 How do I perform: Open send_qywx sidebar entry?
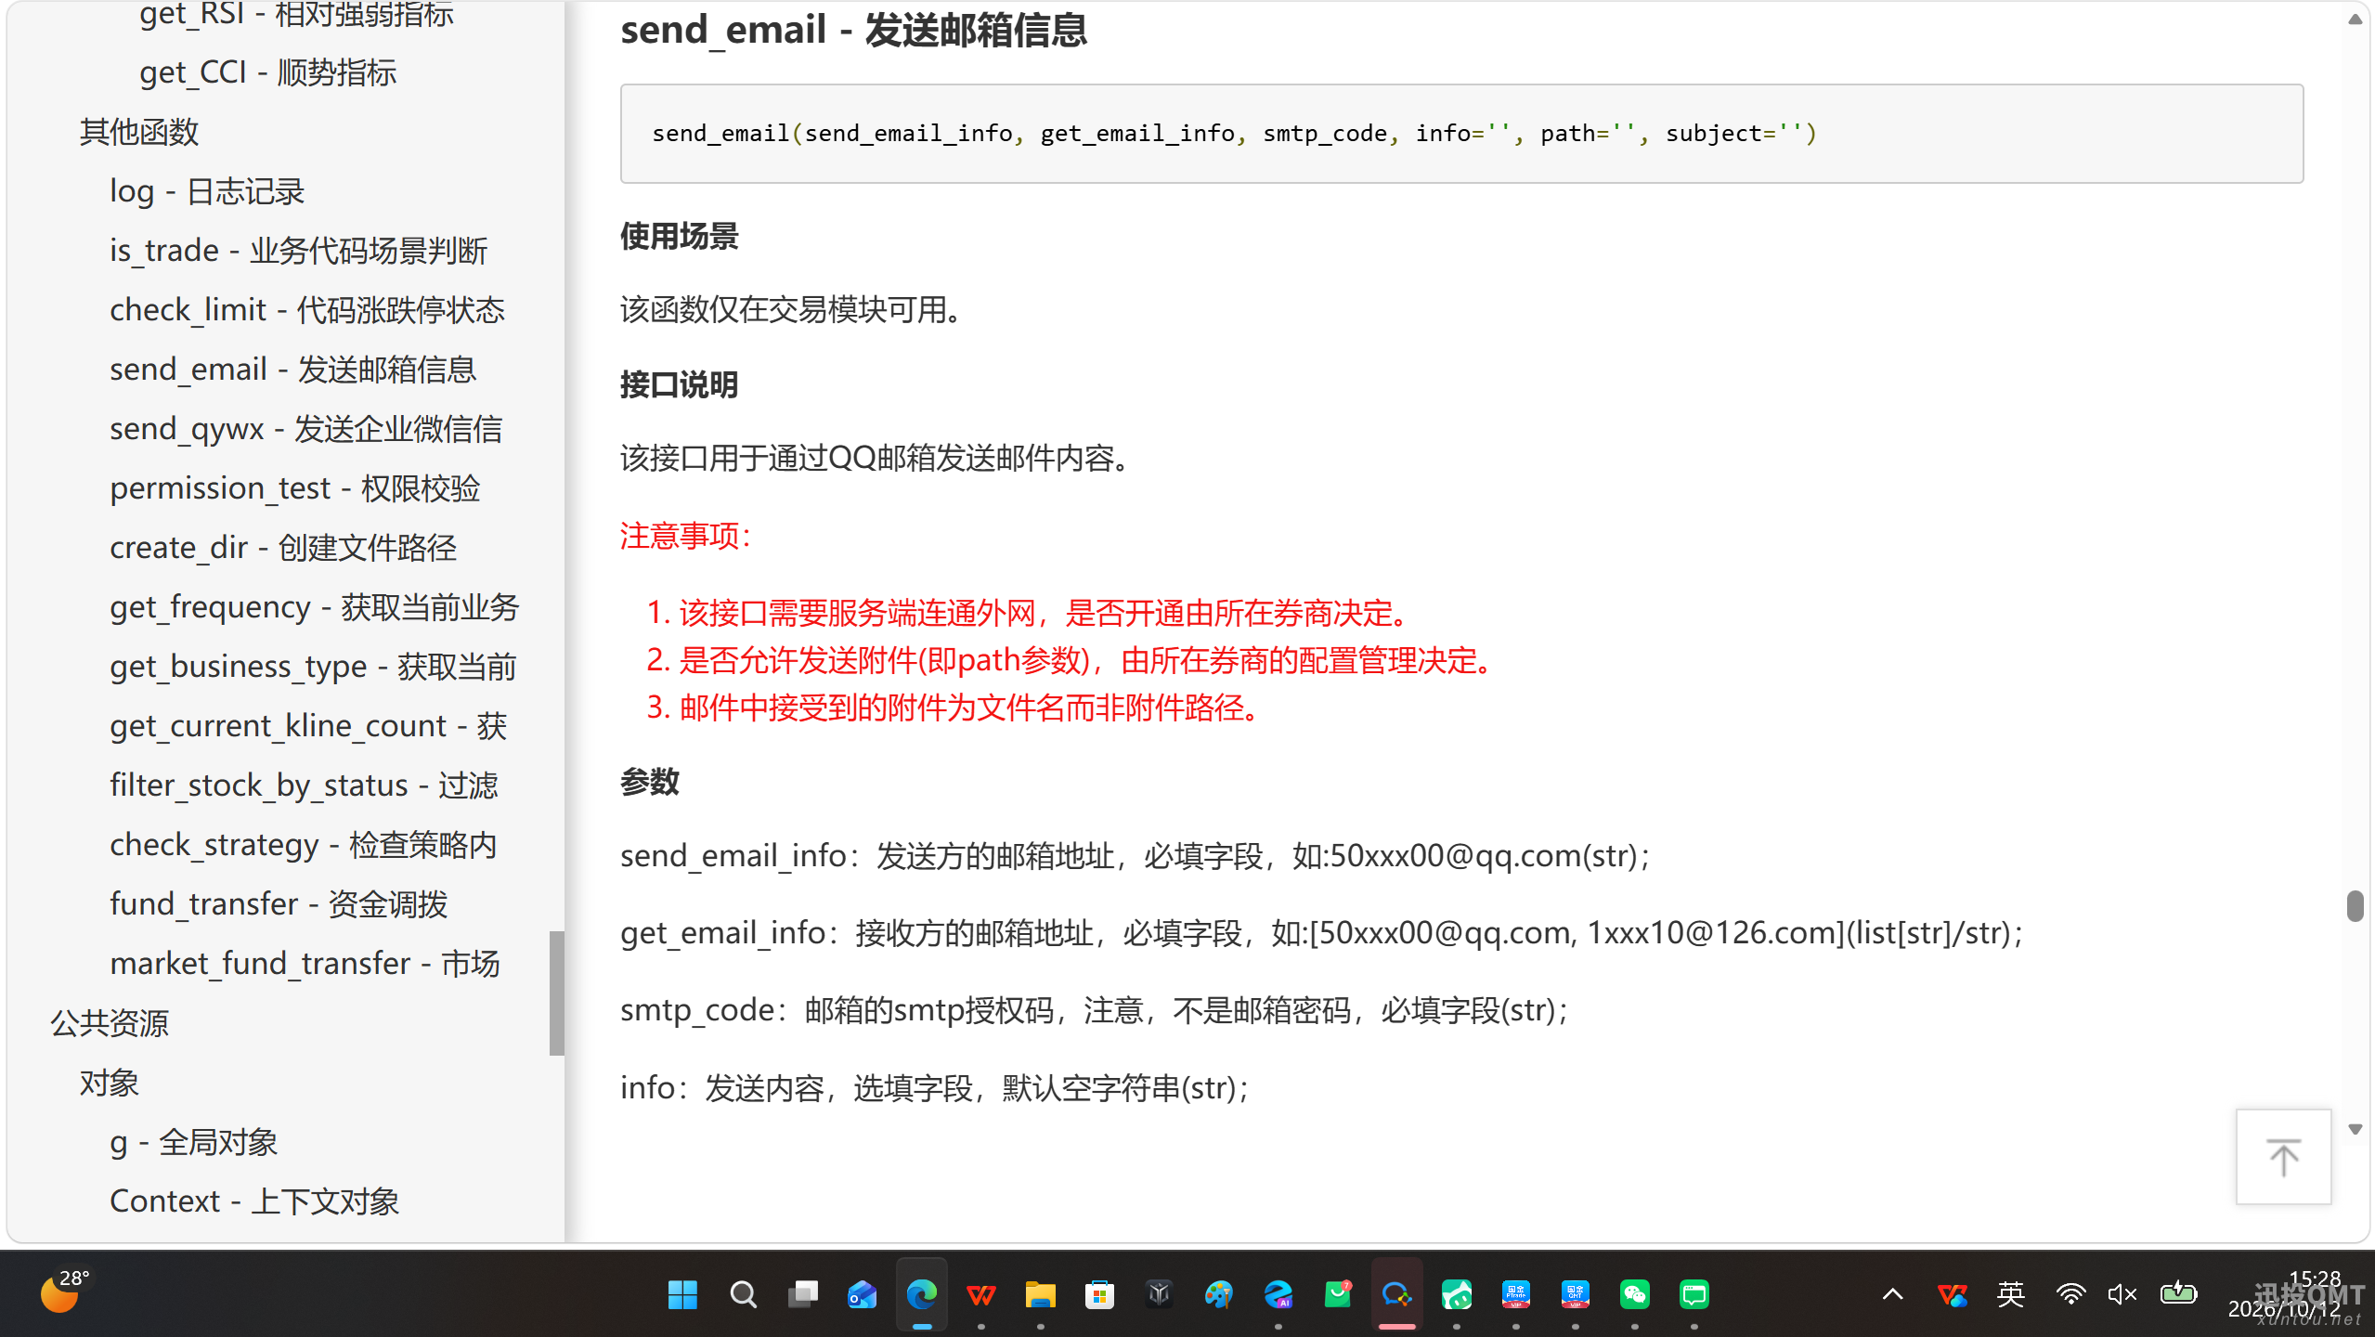306,429
